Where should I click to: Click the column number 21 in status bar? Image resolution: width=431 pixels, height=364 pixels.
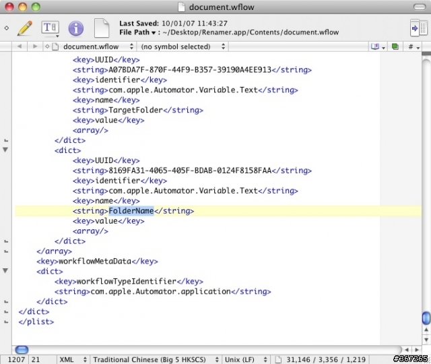(x=36, y=359)
